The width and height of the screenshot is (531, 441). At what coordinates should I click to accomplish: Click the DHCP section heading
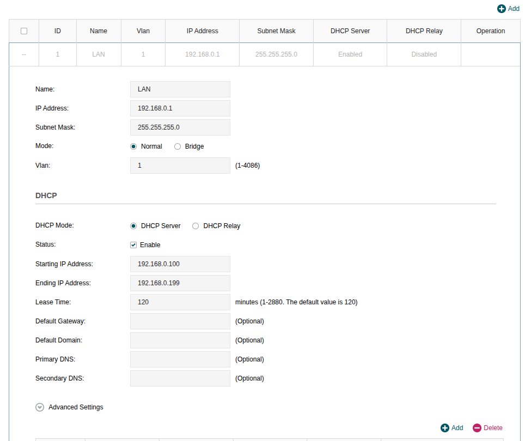pyautogui.click(x=46, y=195)
